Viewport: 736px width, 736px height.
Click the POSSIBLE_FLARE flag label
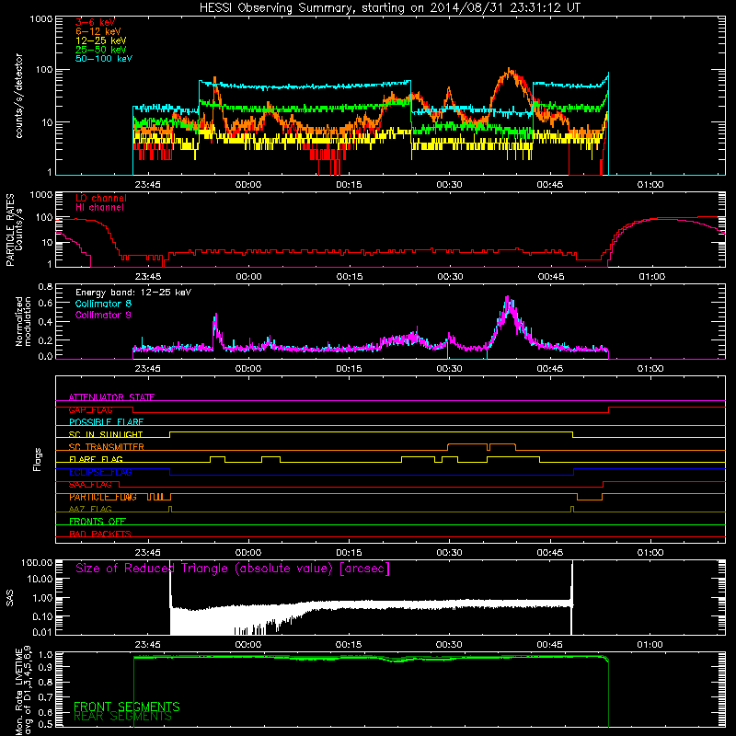click(x=106, y=422)
